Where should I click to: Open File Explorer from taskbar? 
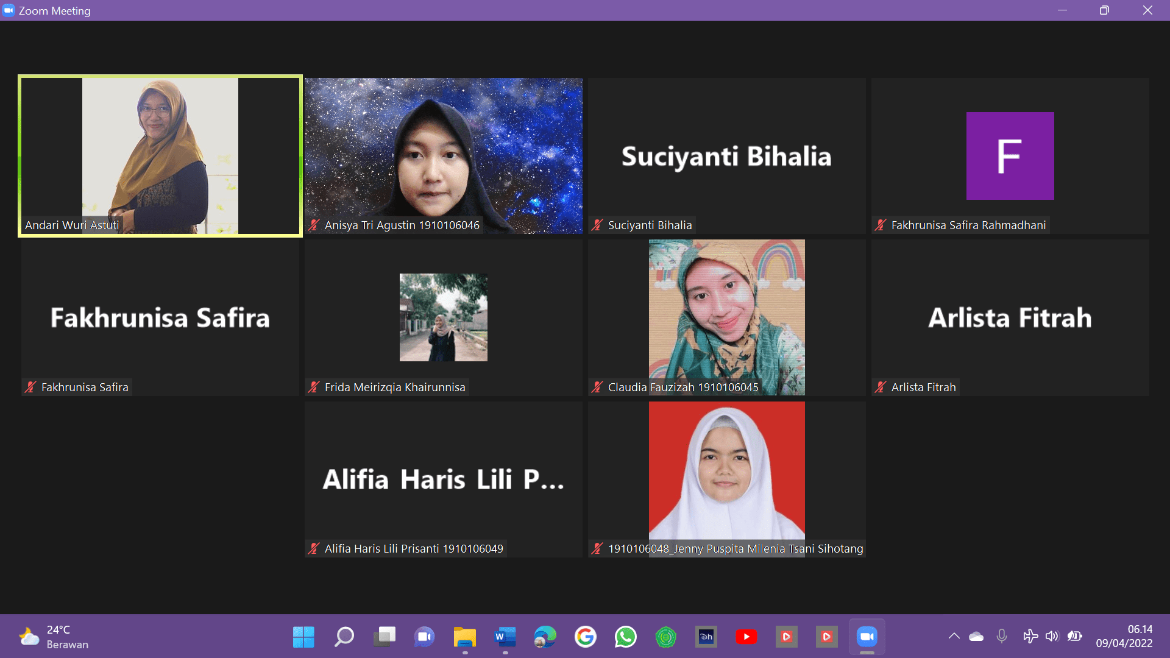465,637
